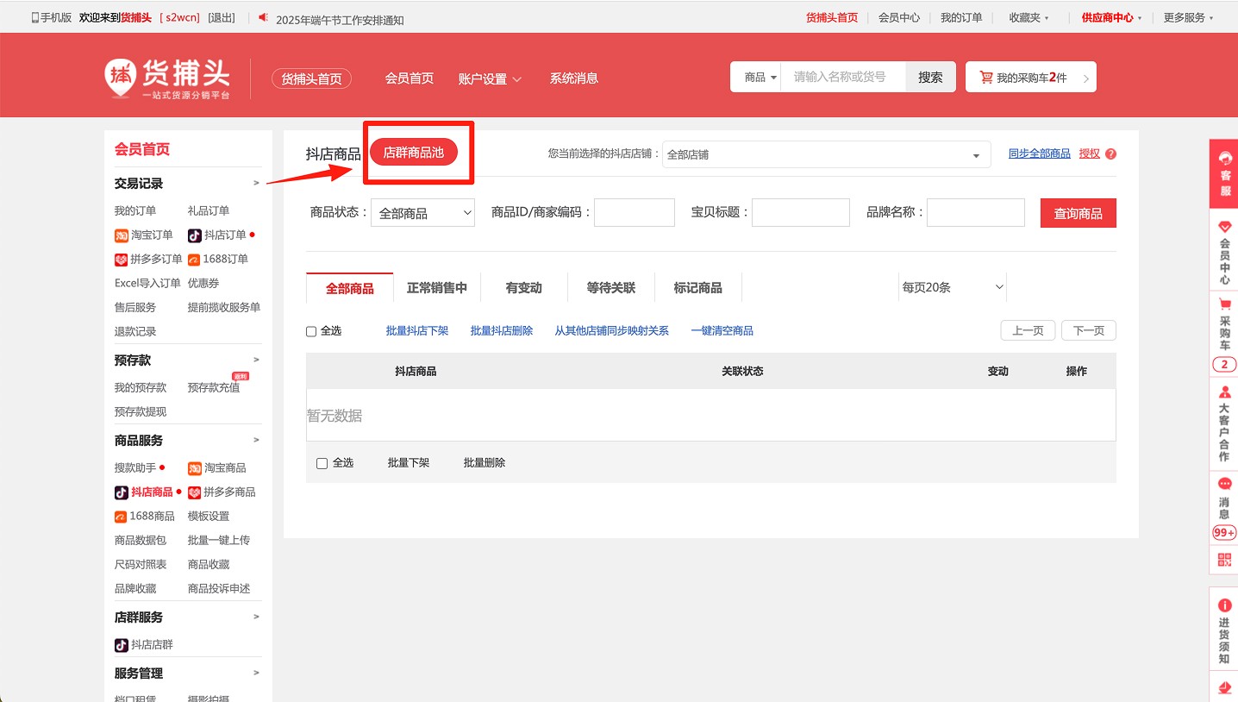Open 进货须知 info icon in right sidebar
Viewport: 1238px width, 702px height.
click(x=1224, y=605)
